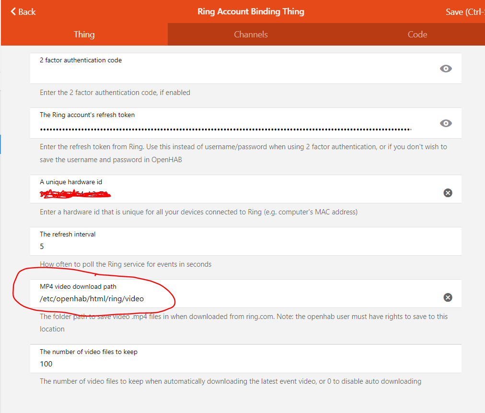Viewport: 485px width, 413px height.
Task: Click label 'The refresh interval'
Action: point(68,235)
